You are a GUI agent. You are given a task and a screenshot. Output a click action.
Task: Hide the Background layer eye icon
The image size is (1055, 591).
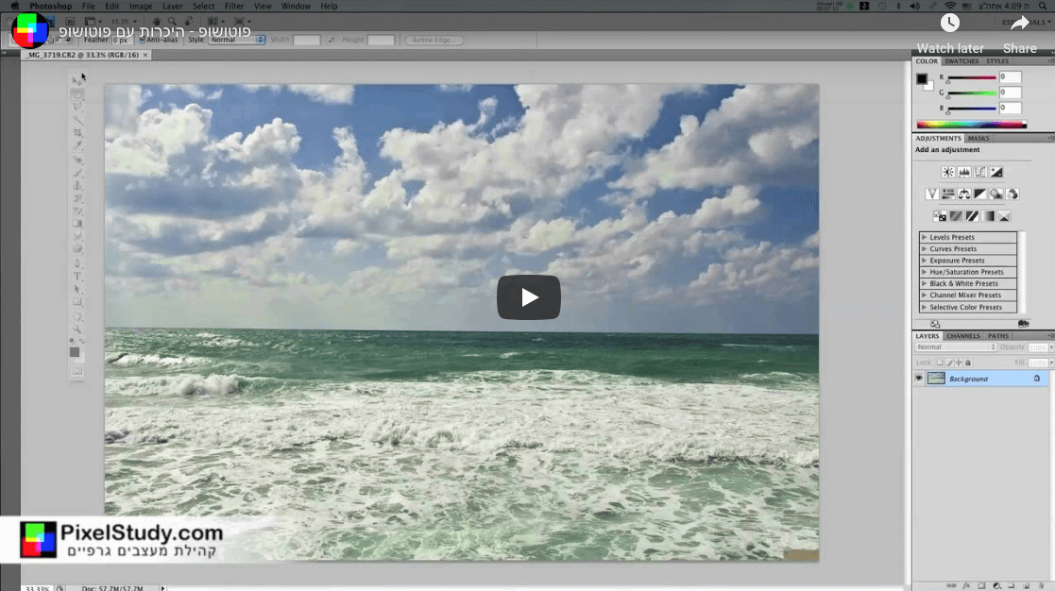[x=919, y=379]
